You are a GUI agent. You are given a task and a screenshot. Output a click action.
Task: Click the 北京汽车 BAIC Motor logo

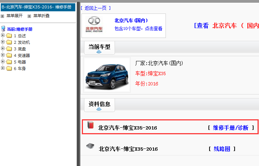[x=94, y=24]
